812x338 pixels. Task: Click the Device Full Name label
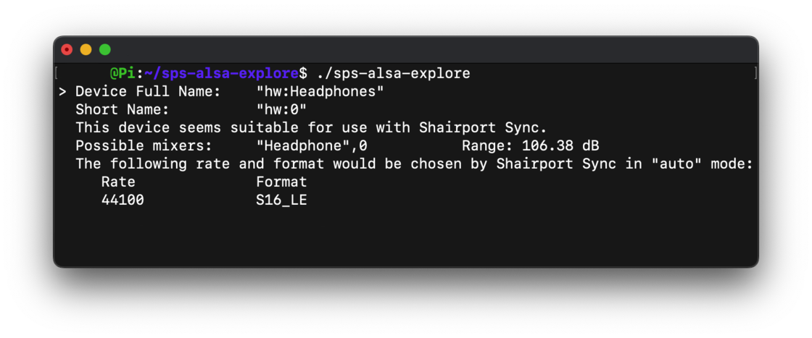pos(148,92)
